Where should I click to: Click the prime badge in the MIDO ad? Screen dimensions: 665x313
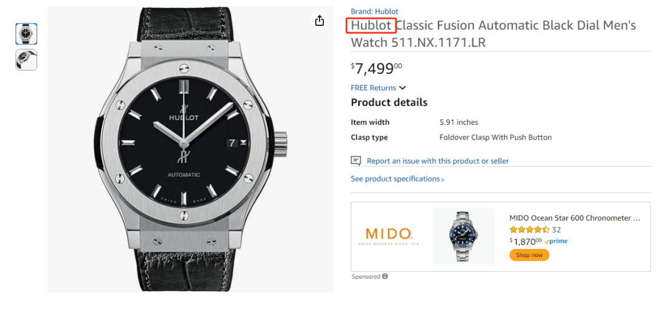[x=556, y=242]
